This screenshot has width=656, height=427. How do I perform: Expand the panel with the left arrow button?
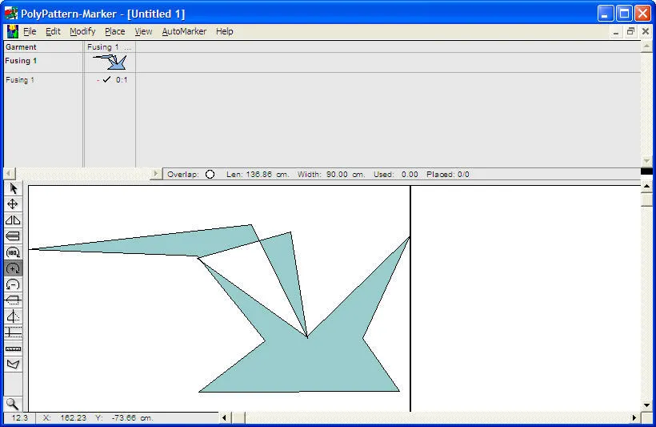point(9,174)
